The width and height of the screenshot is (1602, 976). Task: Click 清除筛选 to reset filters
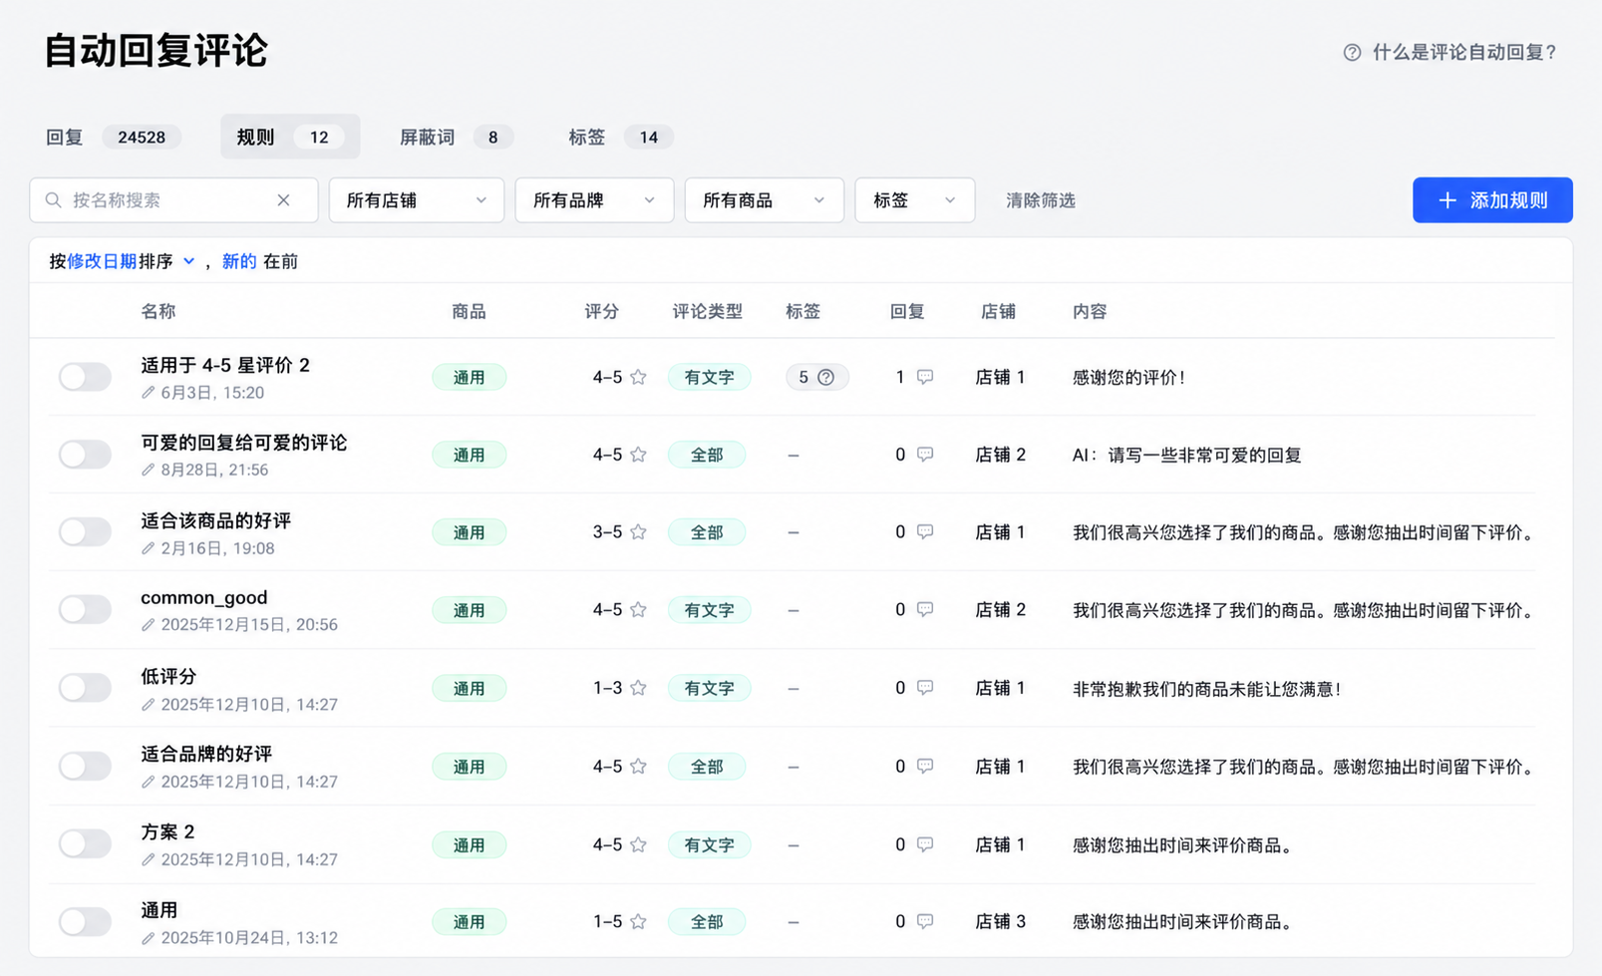[x=1040, y=200]
